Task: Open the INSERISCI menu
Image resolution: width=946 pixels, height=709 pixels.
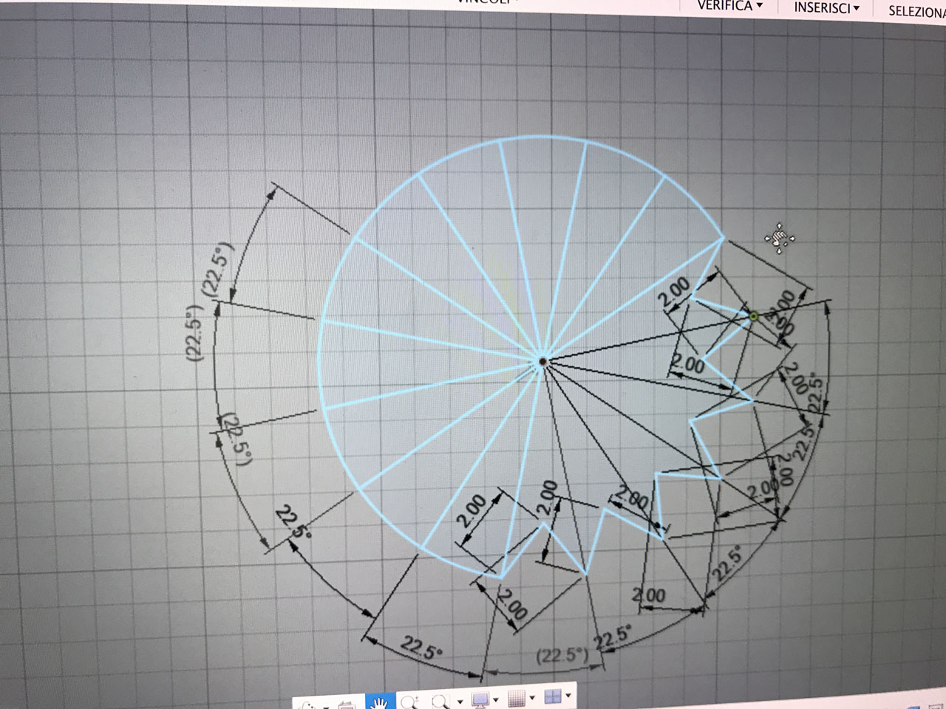Action: (x=827, y=8)
